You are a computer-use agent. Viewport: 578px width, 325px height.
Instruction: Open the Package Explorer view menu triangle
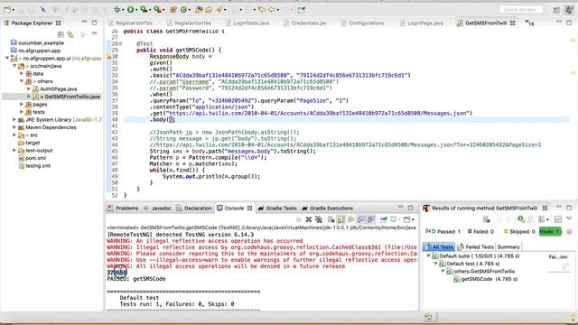tap(94, 34)
